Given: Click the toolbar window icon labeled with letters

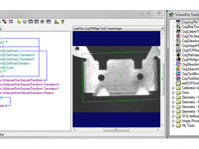Looking at the screenshot, I should click(x=49, y=22).
